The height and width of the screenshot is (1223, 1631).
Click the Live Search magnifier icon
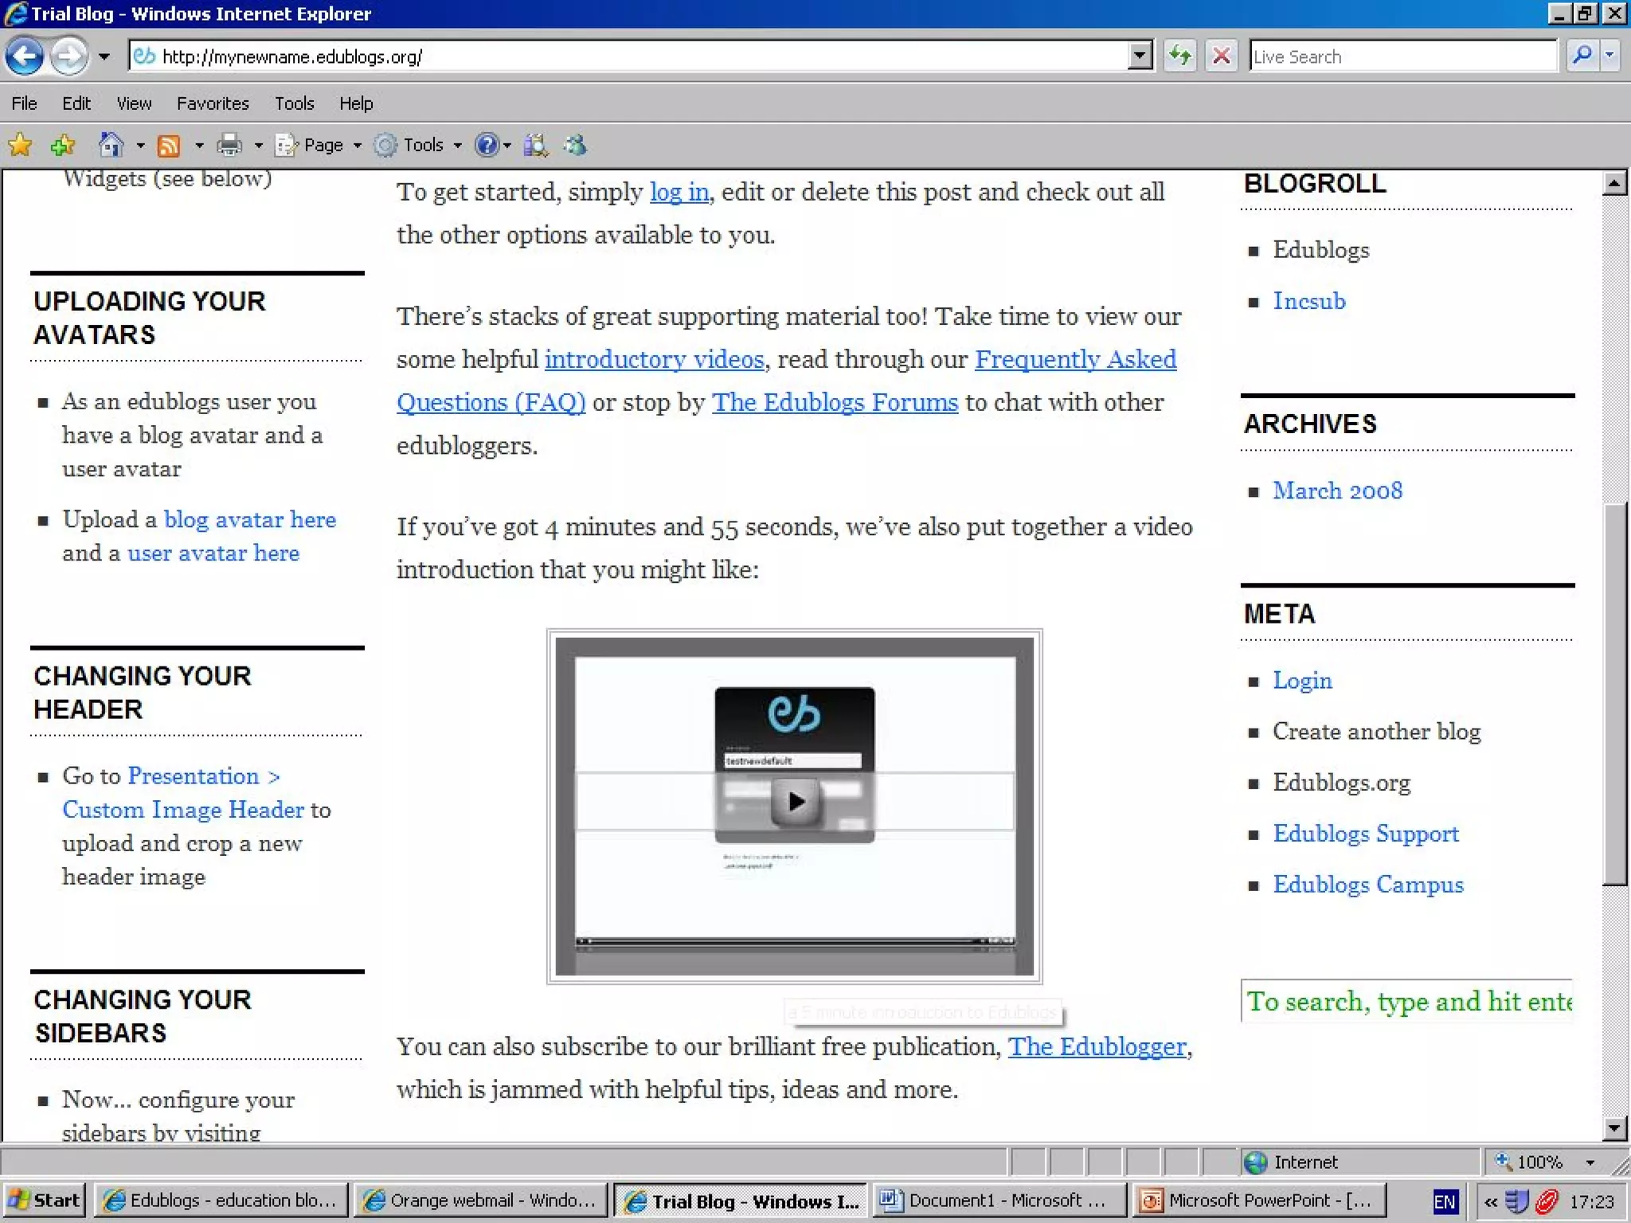point(1582,56)
